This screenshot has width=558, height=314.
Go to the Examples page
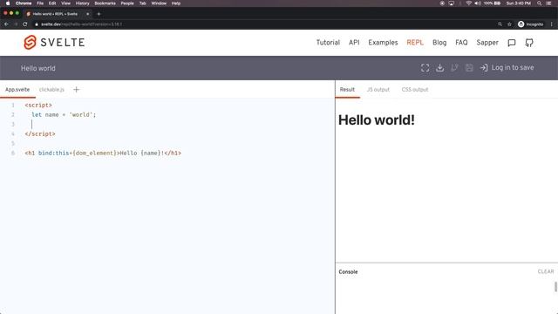tap(383, 43)
